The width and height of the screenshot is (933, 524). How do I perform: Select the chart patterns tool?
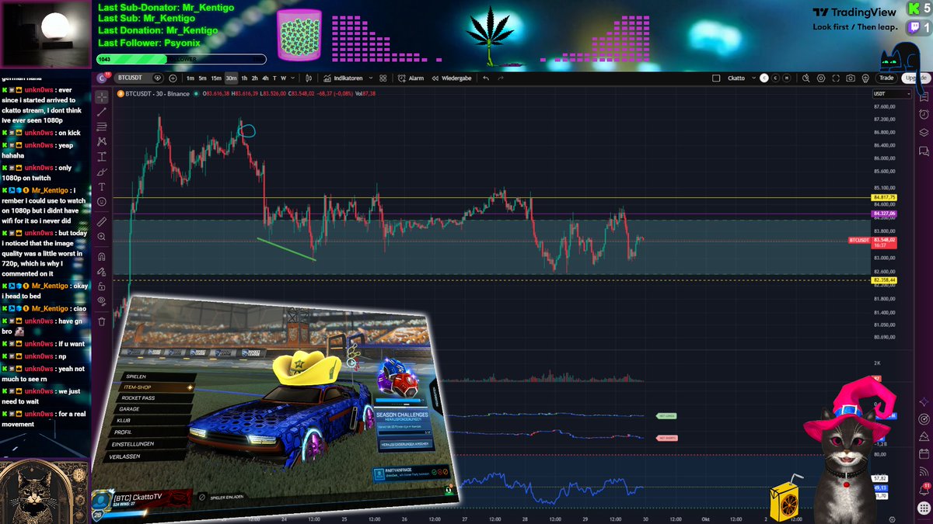[x=102, y=141]
